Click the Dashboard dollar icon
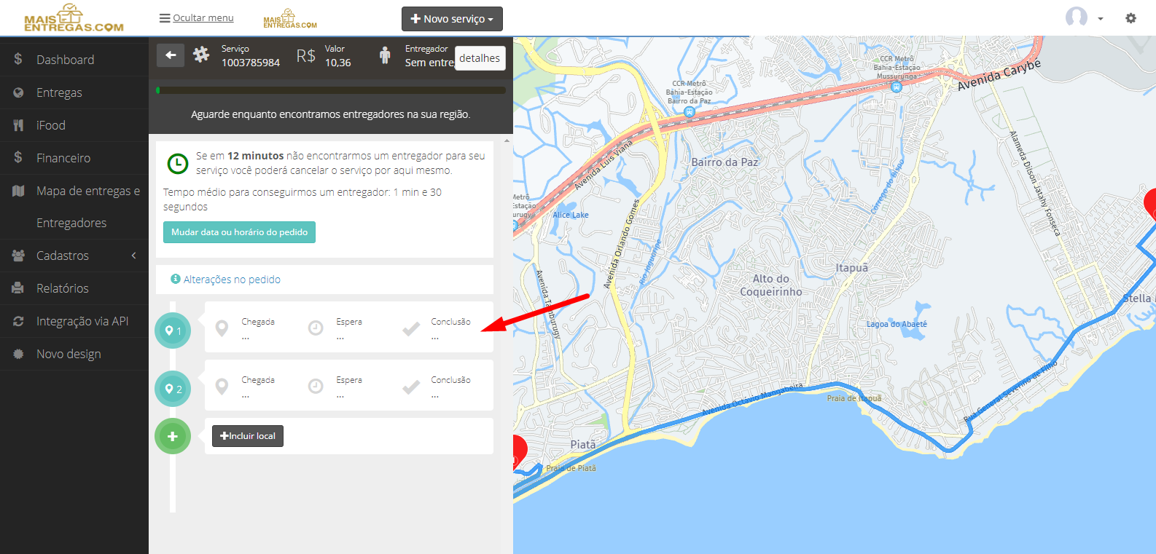The height and width of the screenshot is (554, 1156). [18, 59]
